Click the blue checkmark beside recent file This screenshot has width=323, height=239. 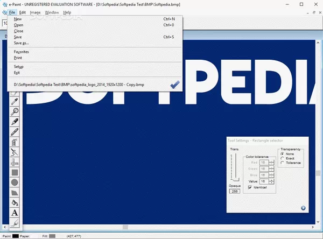point(175,85)
